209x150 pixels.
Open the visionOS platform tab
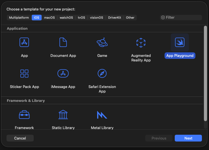click(97, 18)
